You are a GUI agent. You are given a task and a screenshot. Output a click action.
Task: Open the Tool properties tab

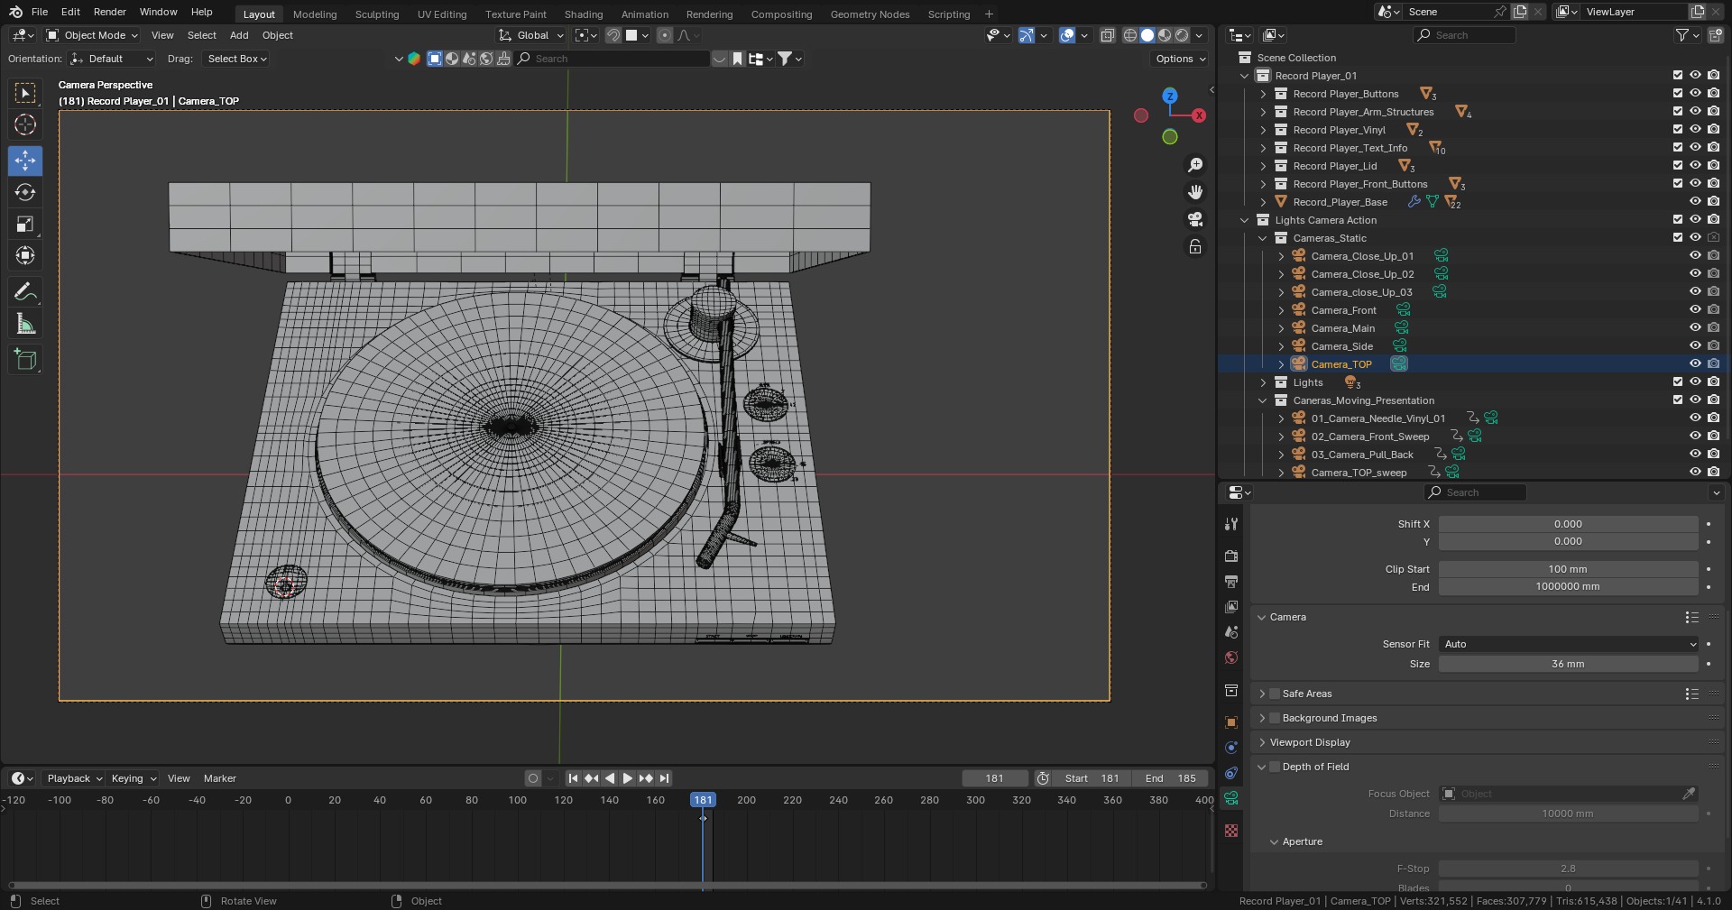point(1231,524)
